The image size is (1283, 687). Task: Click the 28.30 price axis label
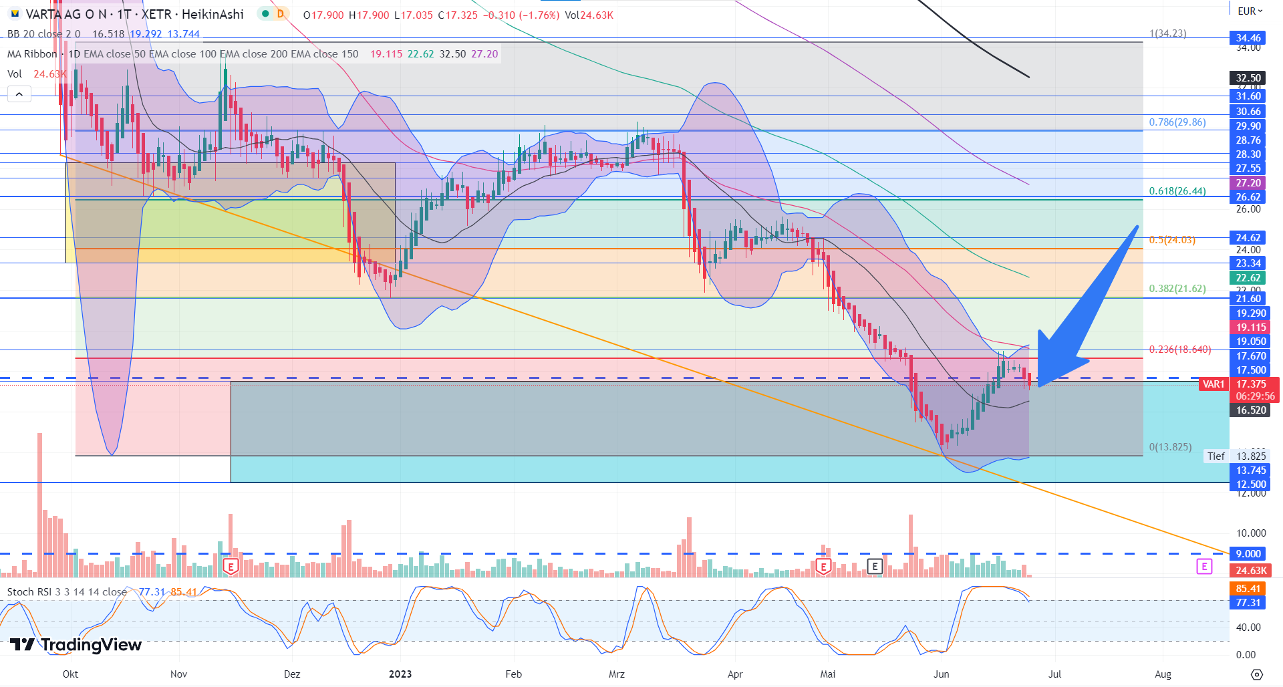coord(1248,154)
